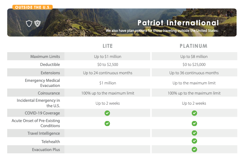Click LITE Acute Onset green checkmark
This screenshot has width=246, height=163.
(x=107, y=123)
